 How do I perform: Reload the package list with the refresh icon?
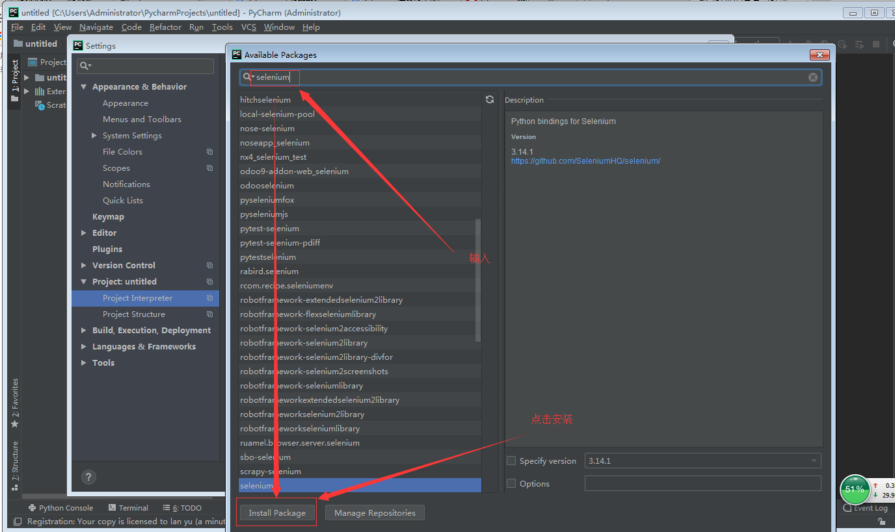490,99
